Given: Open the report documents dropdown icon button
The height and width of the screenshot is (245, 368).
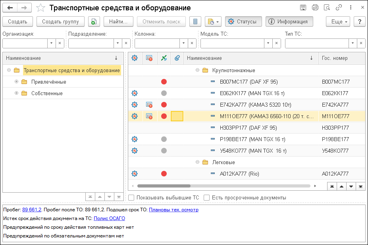Looking at the screenshot, I should click(x=213, y=21).
